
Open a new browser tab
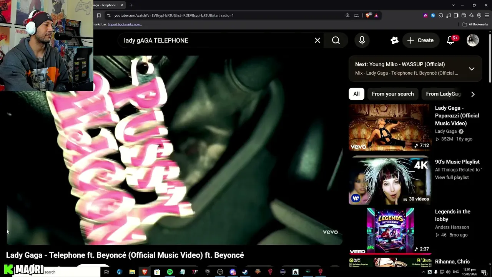[131, 5]
